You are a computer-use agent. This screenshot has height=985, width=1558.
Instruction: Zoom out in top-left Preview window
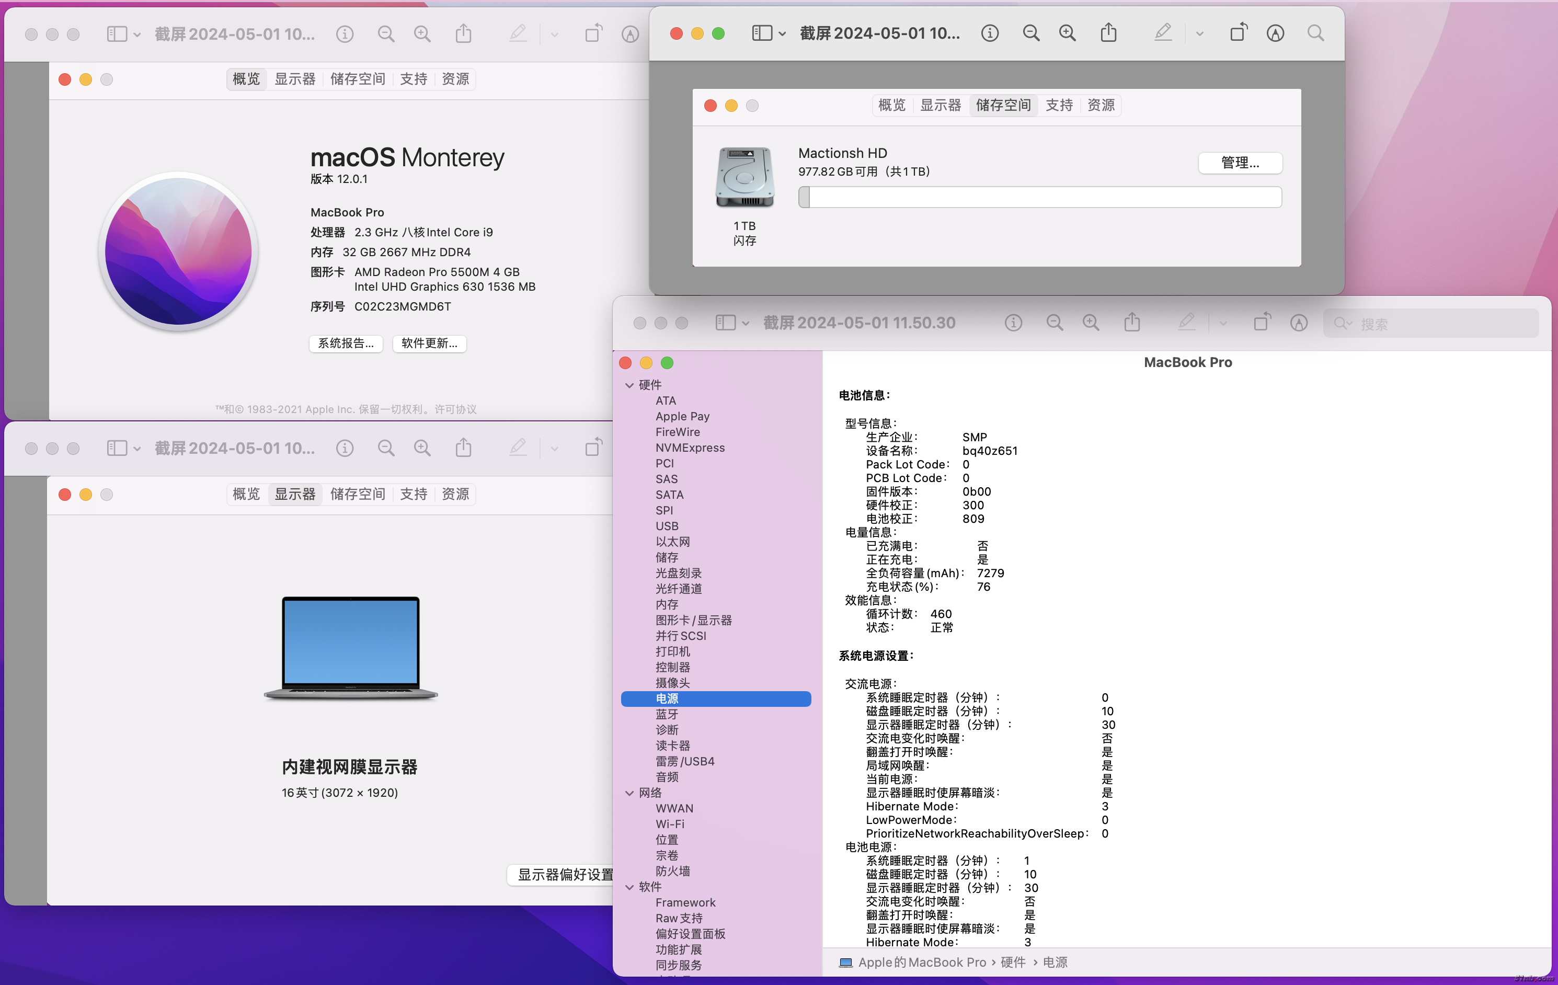(x=386, y=35)
